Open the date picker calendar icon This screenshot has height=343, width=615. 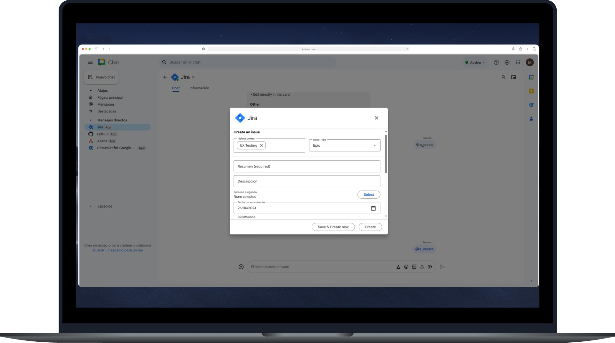[x=373, y=208]
